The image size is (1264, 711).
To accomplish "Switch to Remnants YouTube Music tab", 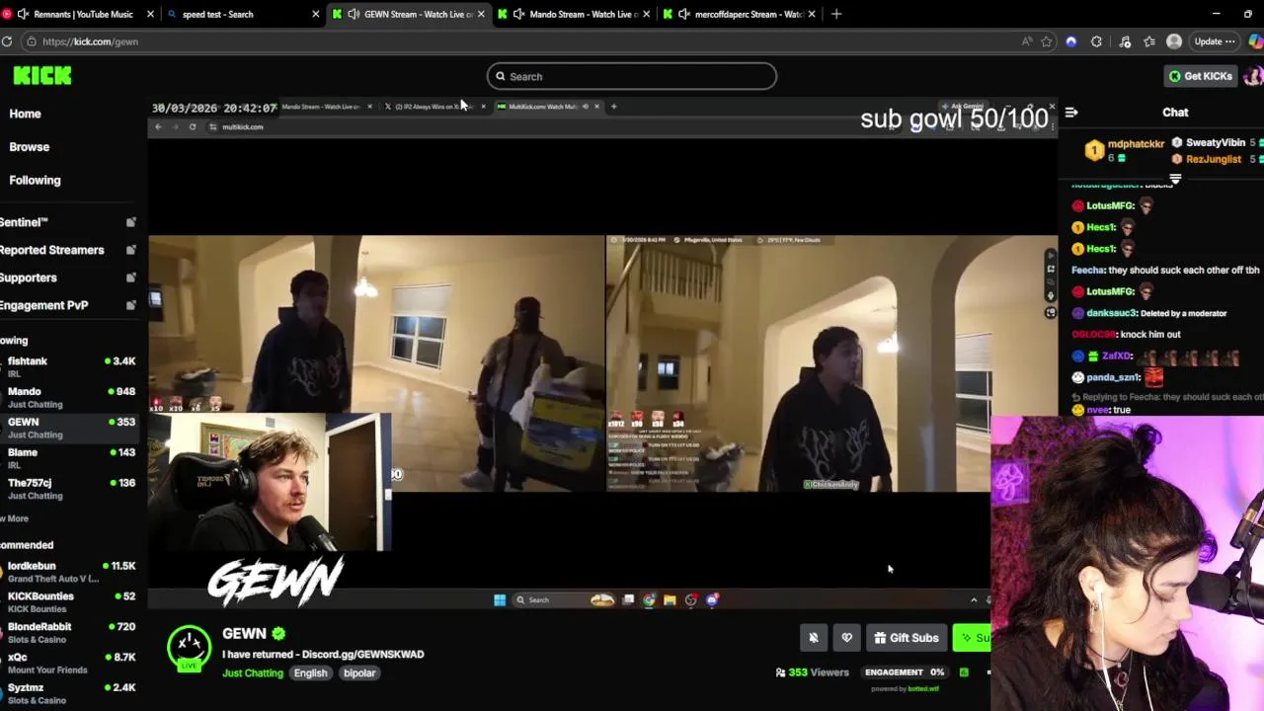I will [x=79, y=14].
